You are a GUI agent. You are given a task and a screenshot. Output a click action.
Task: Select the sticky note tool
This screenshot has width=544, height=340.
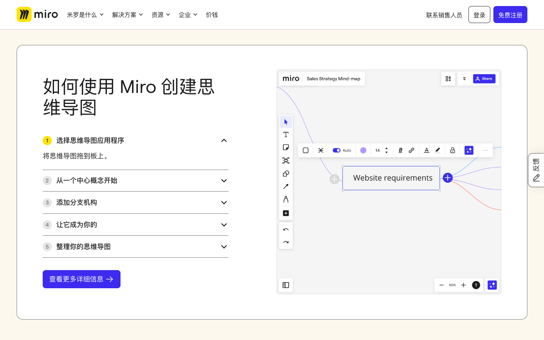tap(286, 147)
